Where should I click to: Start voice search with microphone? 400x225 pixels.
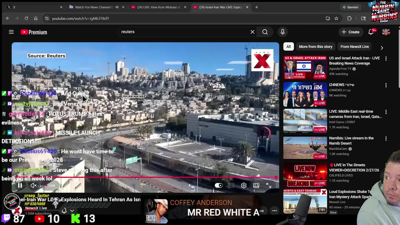coord(282,32)
